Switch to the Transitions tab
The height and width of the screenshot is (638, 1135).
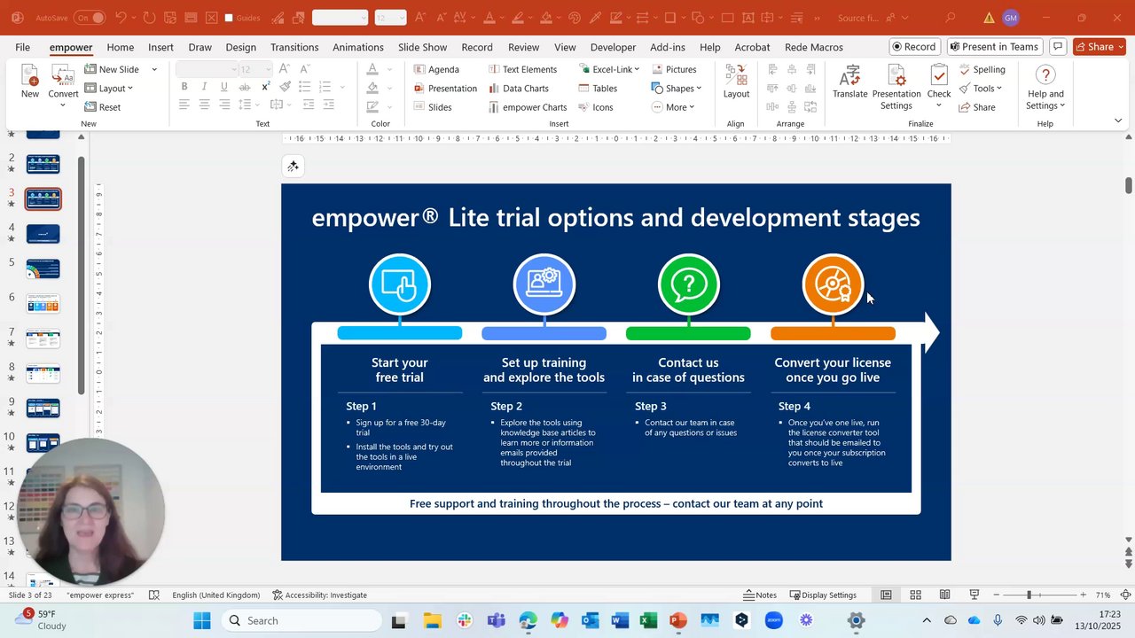point(294,47)
